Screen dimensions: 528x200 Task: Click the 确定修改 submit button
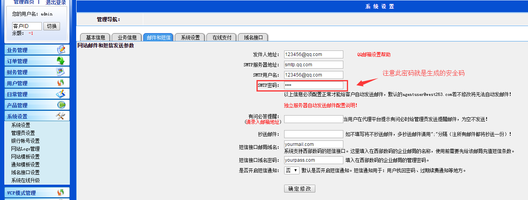point(300,189)
